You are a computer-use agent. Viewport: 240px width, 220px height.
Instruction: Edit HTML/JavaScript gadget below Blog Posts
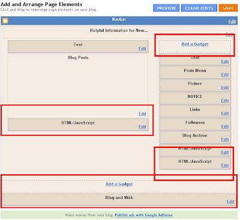click(142, 127)
